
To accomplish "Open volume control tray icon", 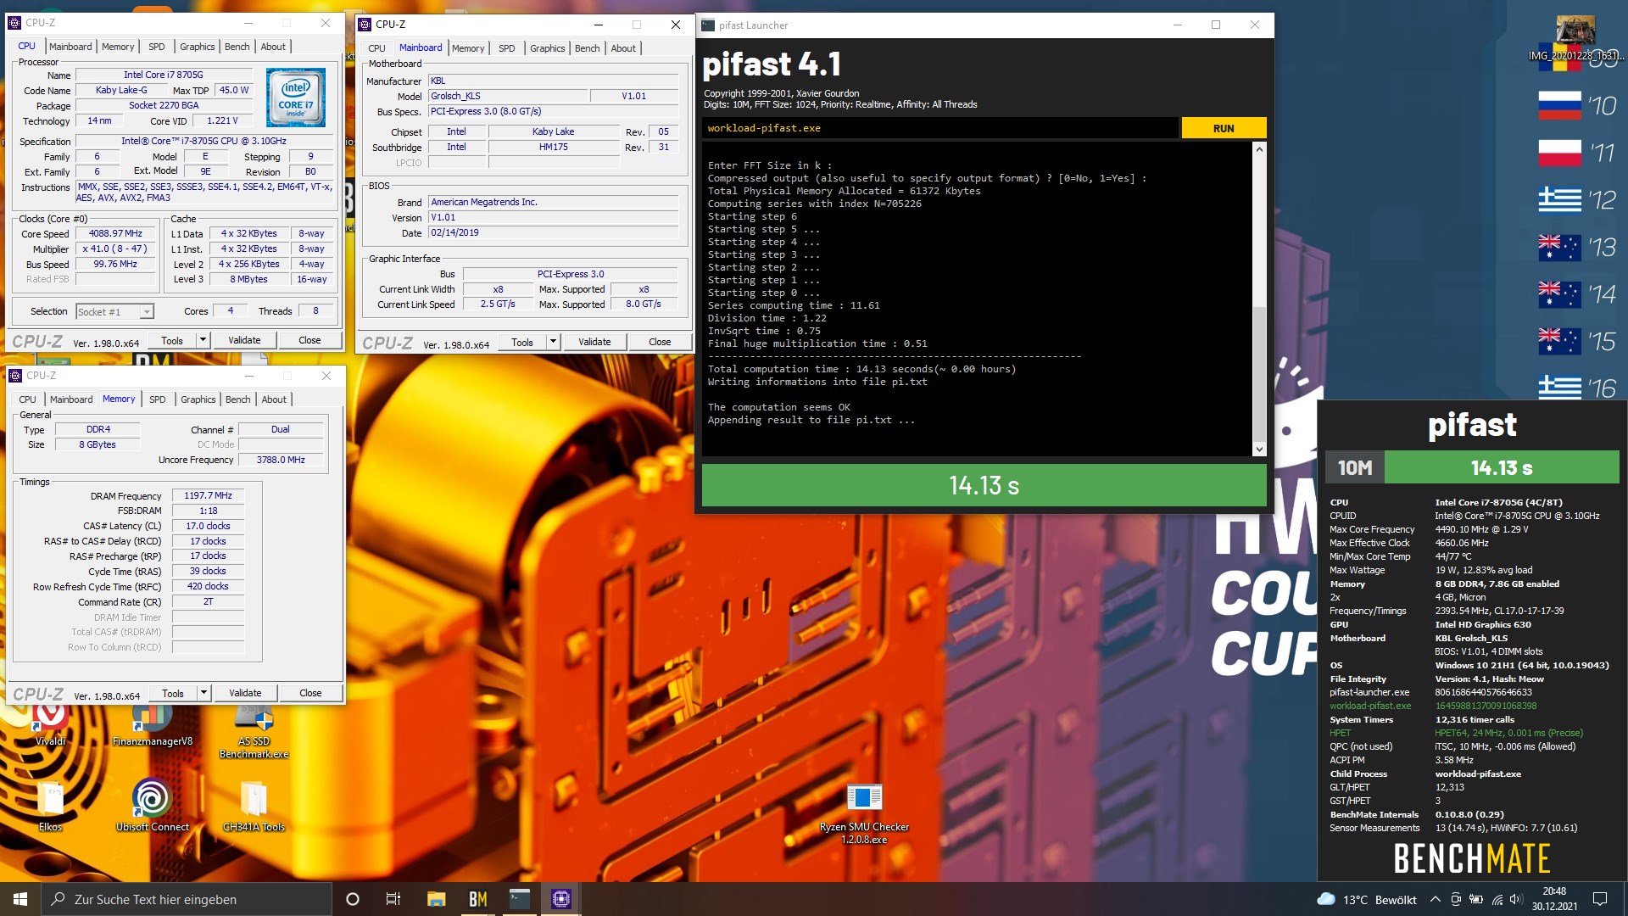I will [1516, 900].
